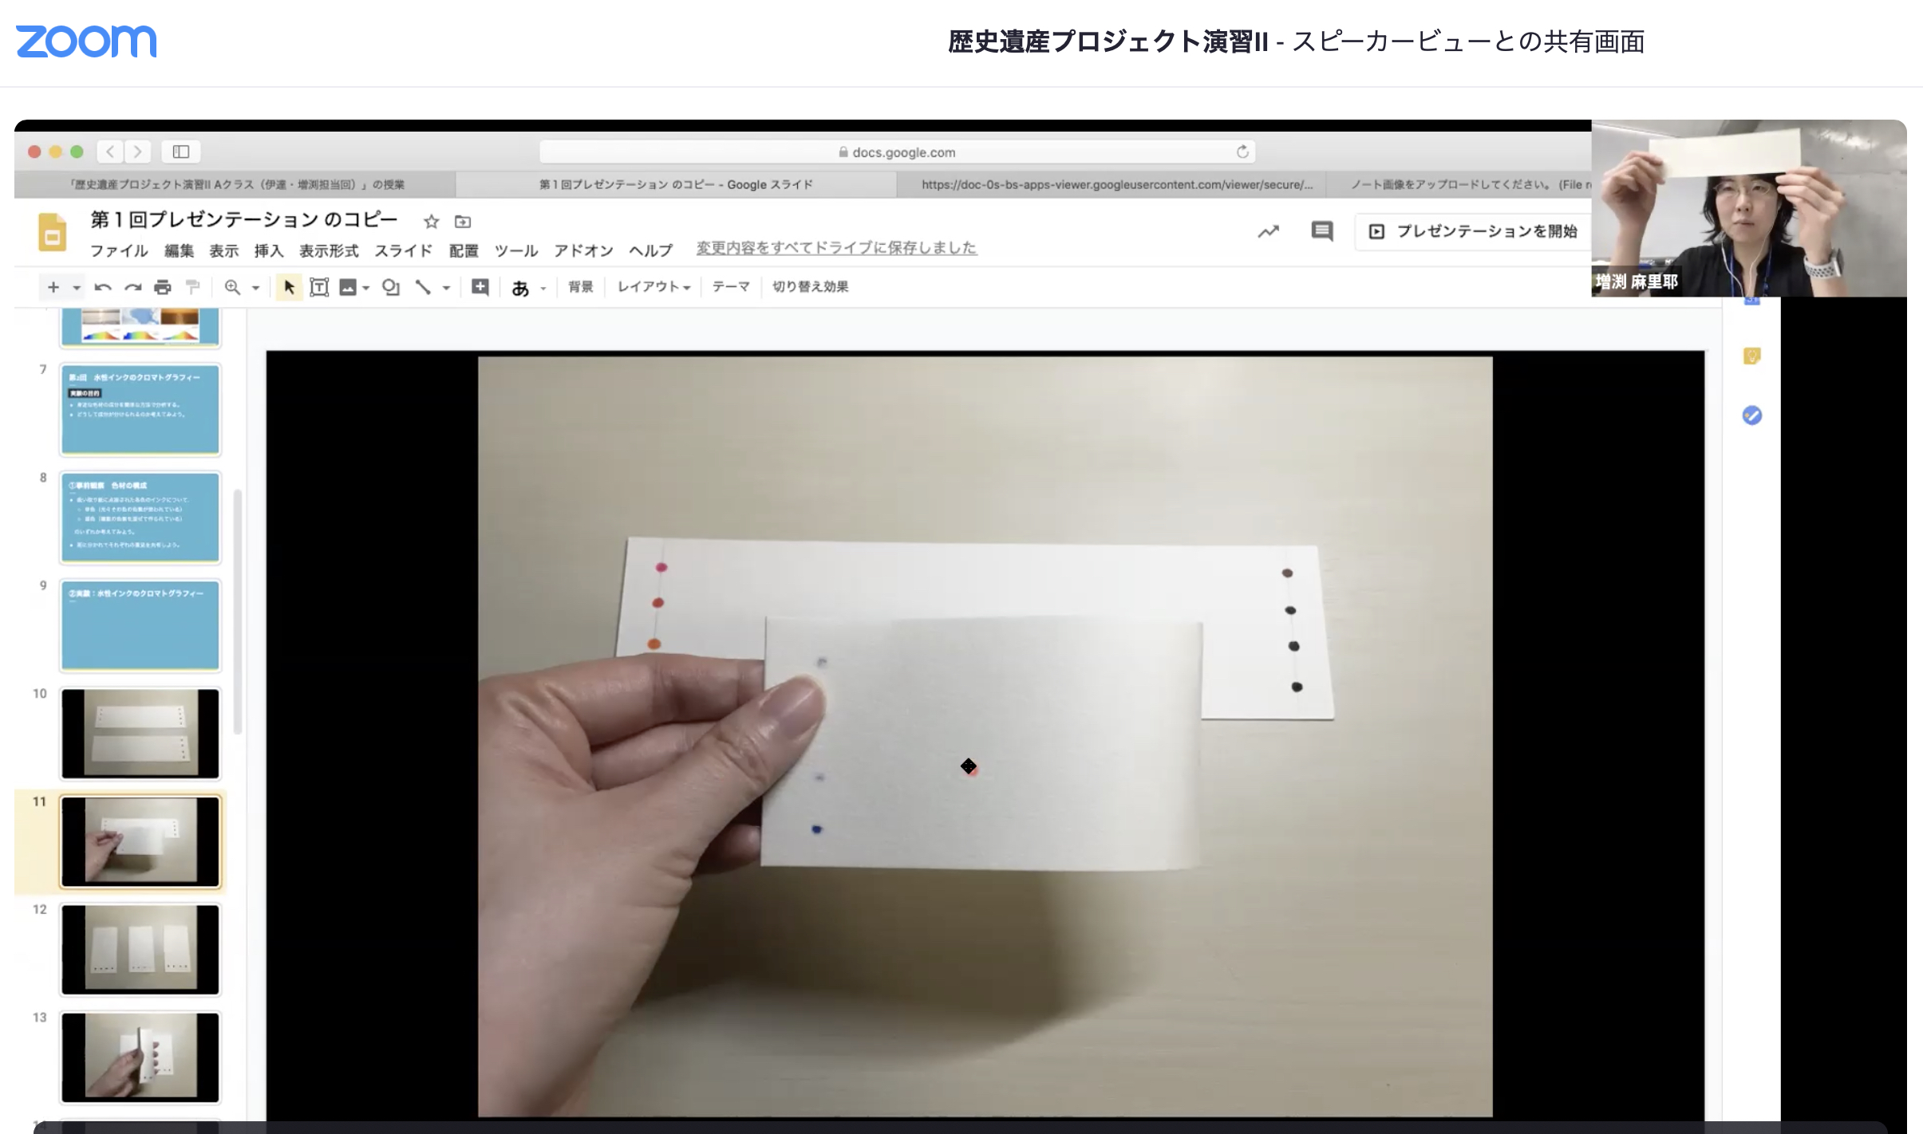Screen dimensions: 1923x1134
Task: Open the スライド menu
Action: pyautogui.click(x=404, y=251)
